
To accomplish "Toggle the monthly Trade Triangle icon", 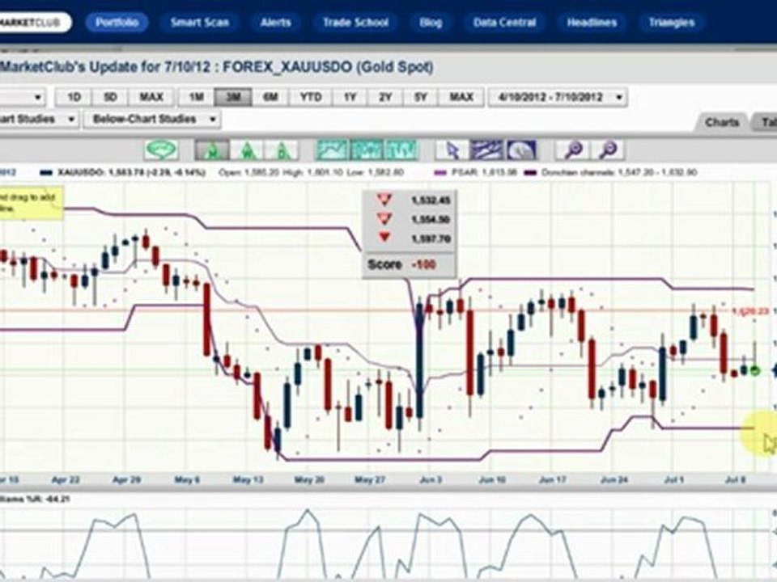I will 212,150.
